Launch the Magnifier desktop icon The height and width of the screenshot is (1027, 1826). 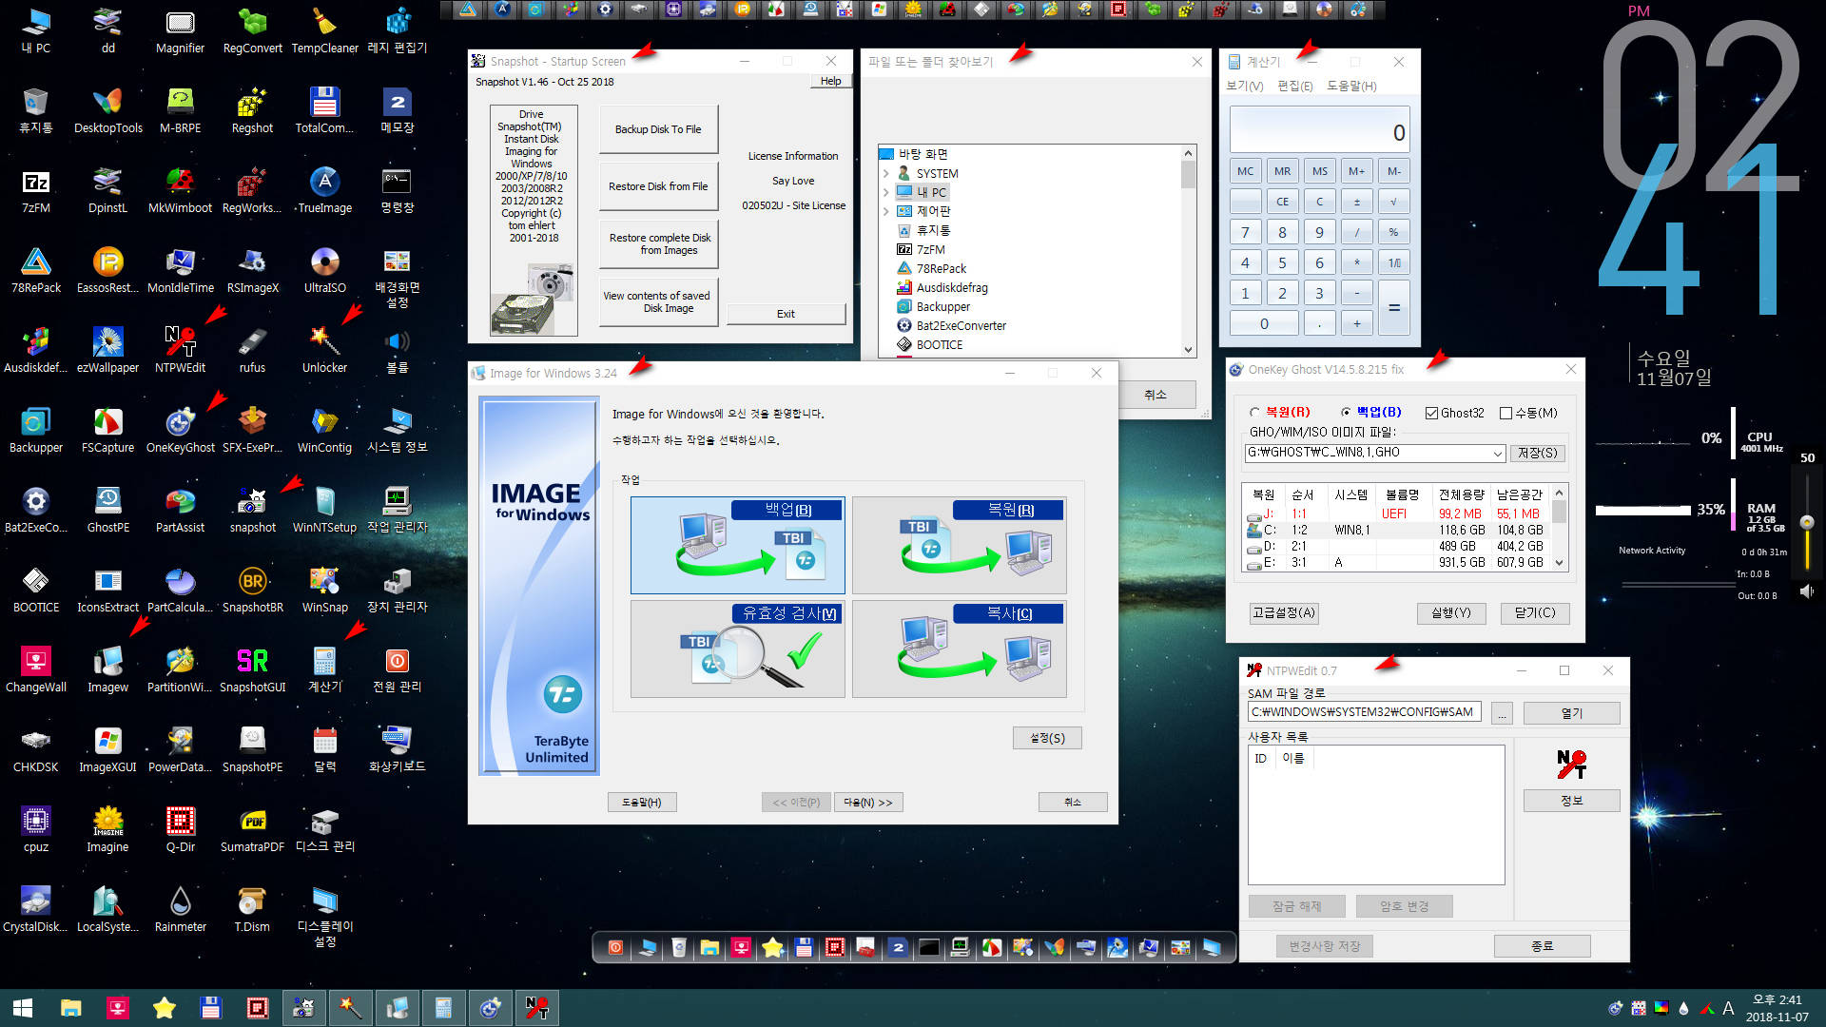[180, 29]
